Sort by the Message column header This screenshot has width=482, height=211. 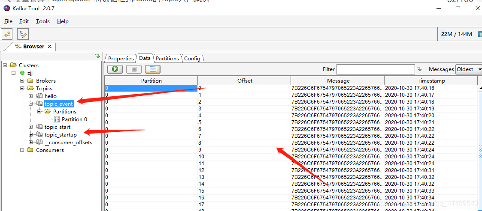(338, 80)
